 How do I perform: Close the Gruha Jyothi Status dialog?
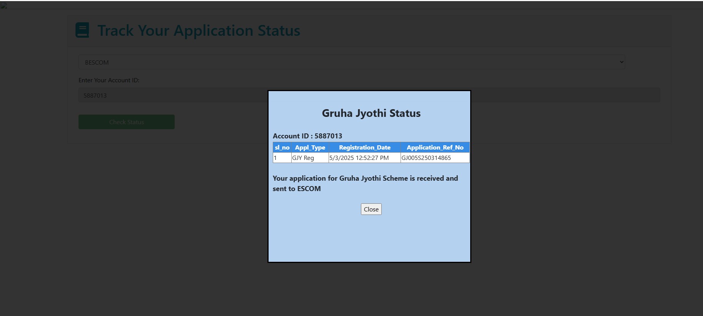[371, 209]
